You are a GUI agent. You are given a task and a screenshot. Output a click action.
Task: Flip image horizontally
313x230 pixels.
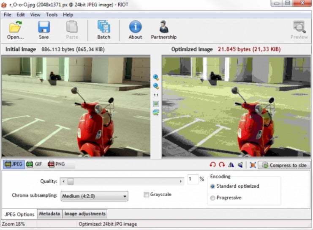(x=231, y=165)
